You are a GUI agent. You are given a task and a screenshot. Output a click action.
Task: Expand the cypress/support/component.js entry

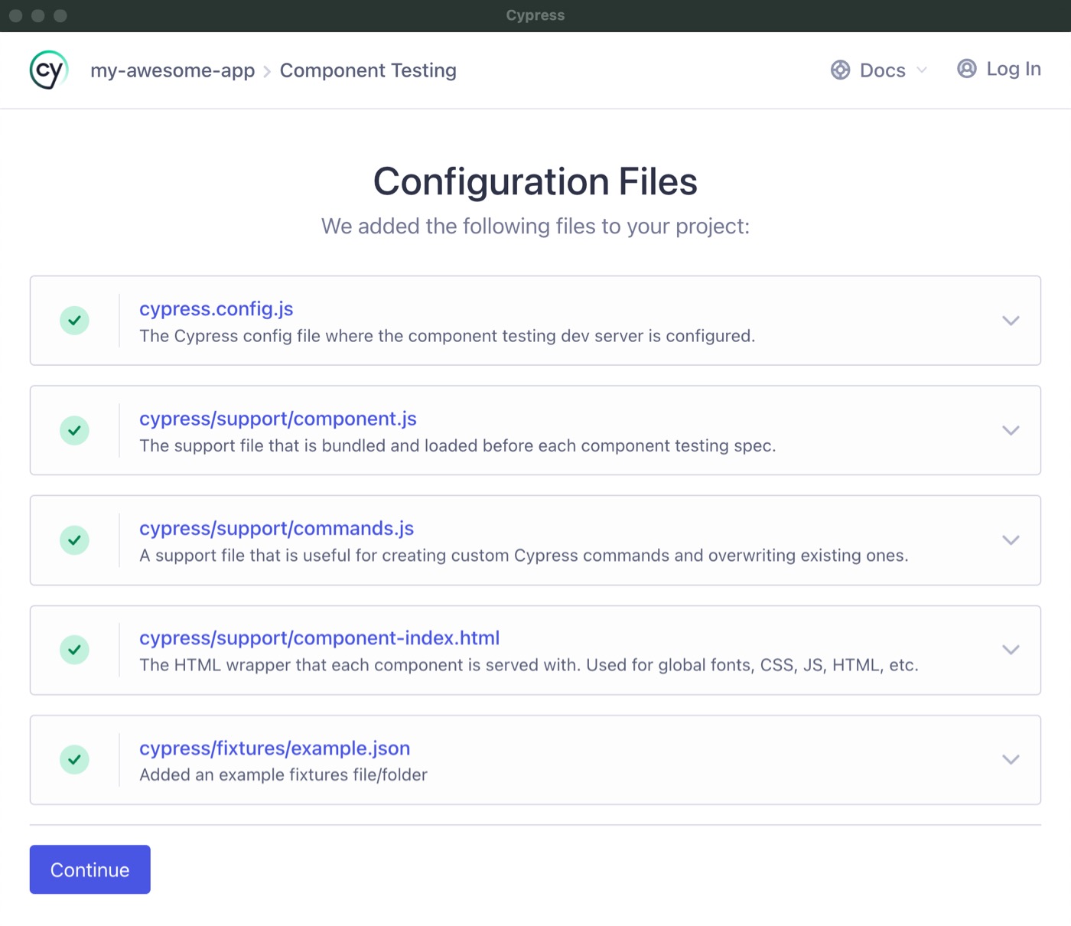(1011, 430)
